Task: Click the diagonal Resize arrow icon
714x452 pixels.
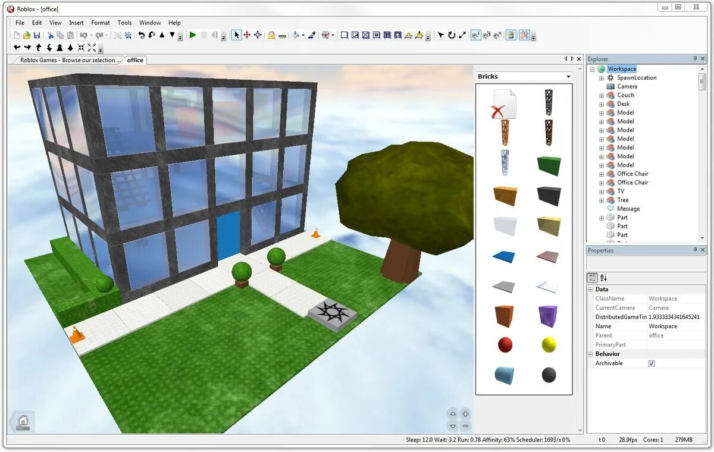Action: 462,35
